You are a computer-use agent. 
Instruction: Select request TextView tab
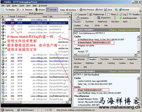click(89, 22)
